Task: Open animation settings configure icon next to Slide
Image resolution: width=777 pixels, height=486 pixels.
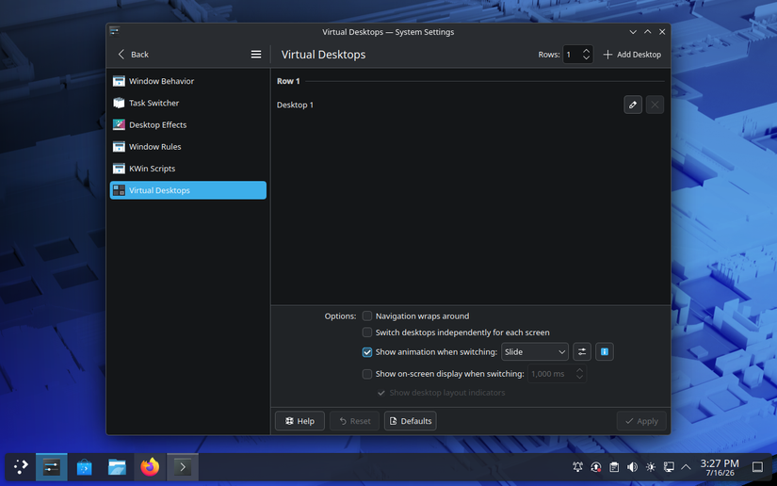Action: pos(582,351)
